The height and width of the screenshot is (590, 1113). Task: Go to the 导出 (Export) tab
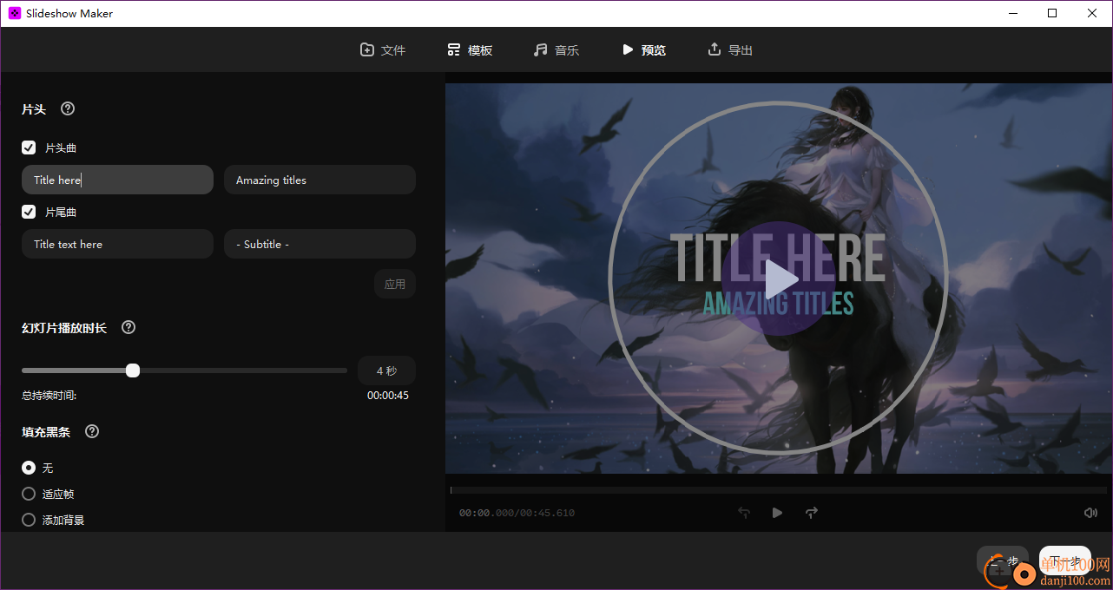[730, 50]
